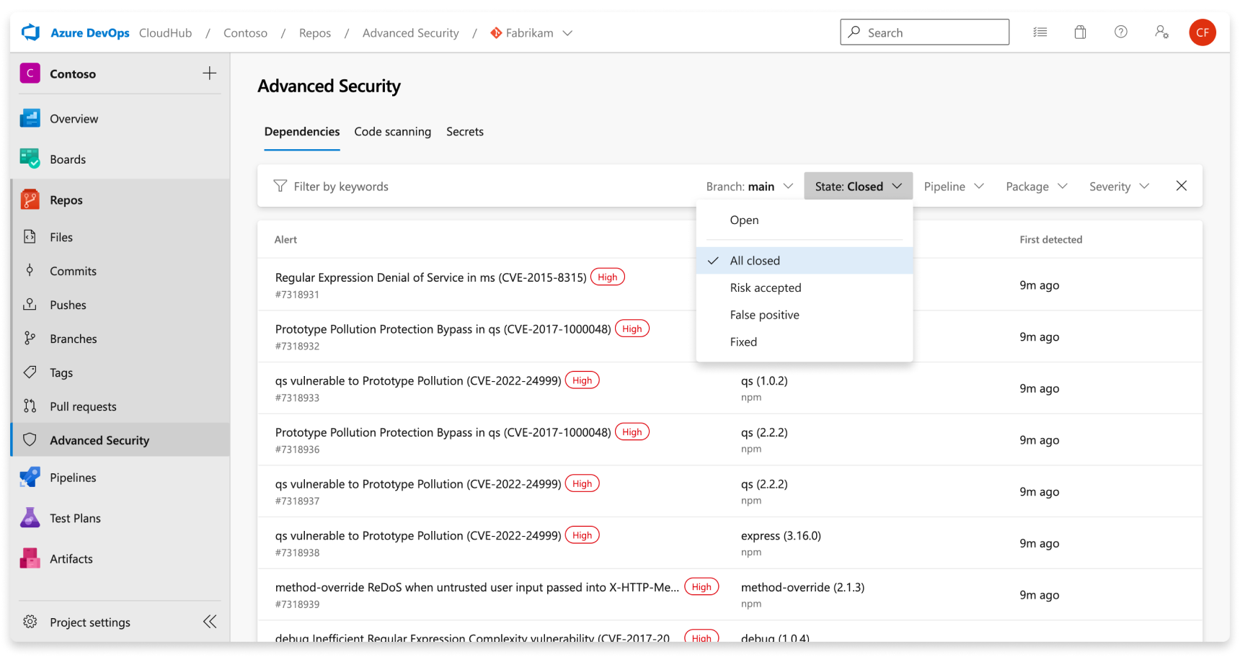Click the Advanced Security shield icon
This screenshot has width=1240, height=657.
30,439
